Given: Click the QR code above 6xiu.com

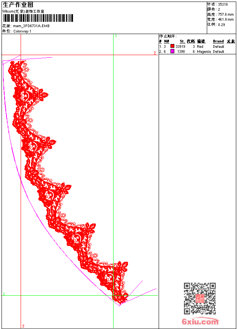Looking at the screenshot, I should pyautogui.click(x=200, y=298).
